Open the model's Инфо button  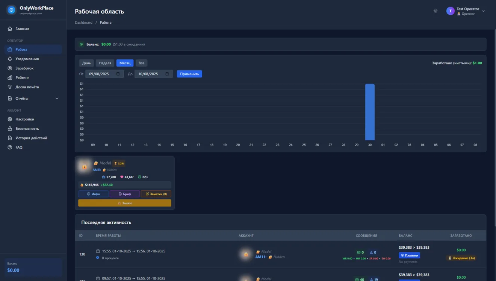tap(94, 194)
